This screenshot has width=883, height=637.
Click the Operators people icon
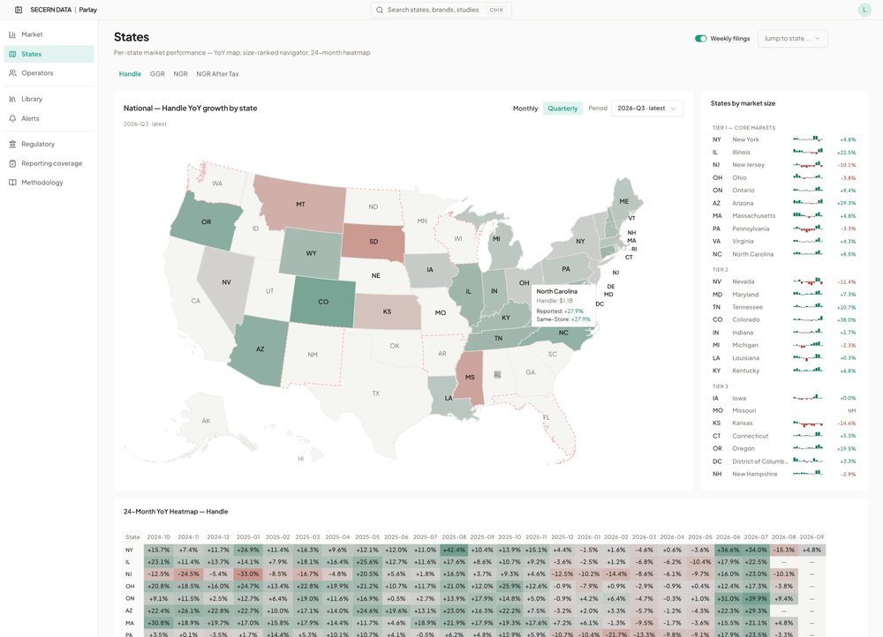[x=12, y=73]
